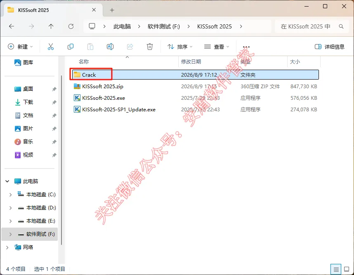Switch to details list view icon
354x275 pixels.
click(336, 269)
